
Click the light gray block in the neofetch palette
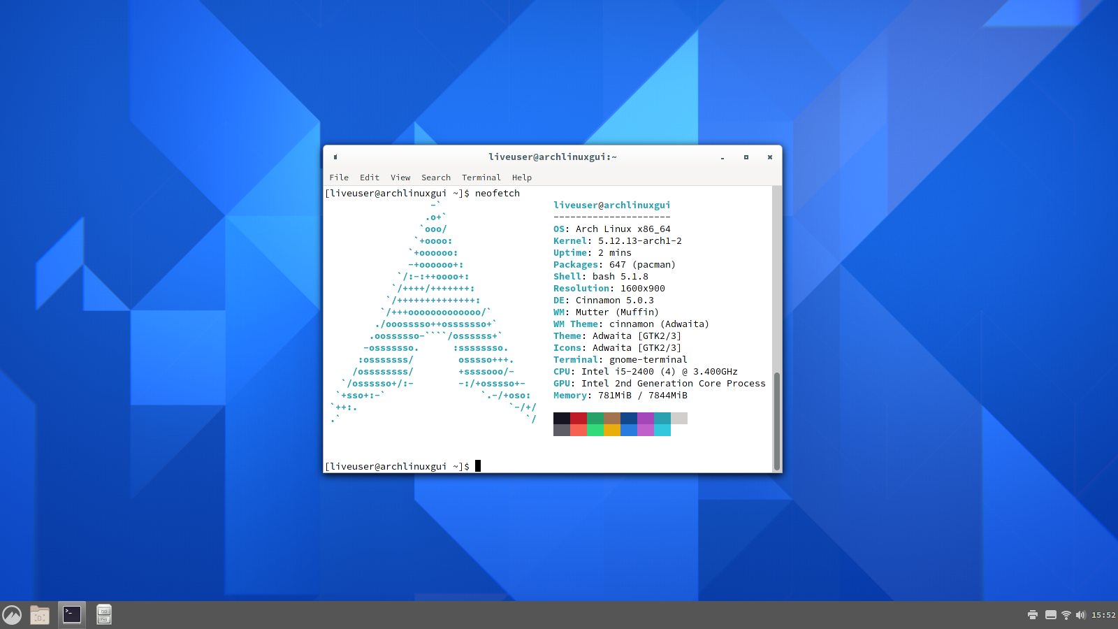(x=679, y=418)
